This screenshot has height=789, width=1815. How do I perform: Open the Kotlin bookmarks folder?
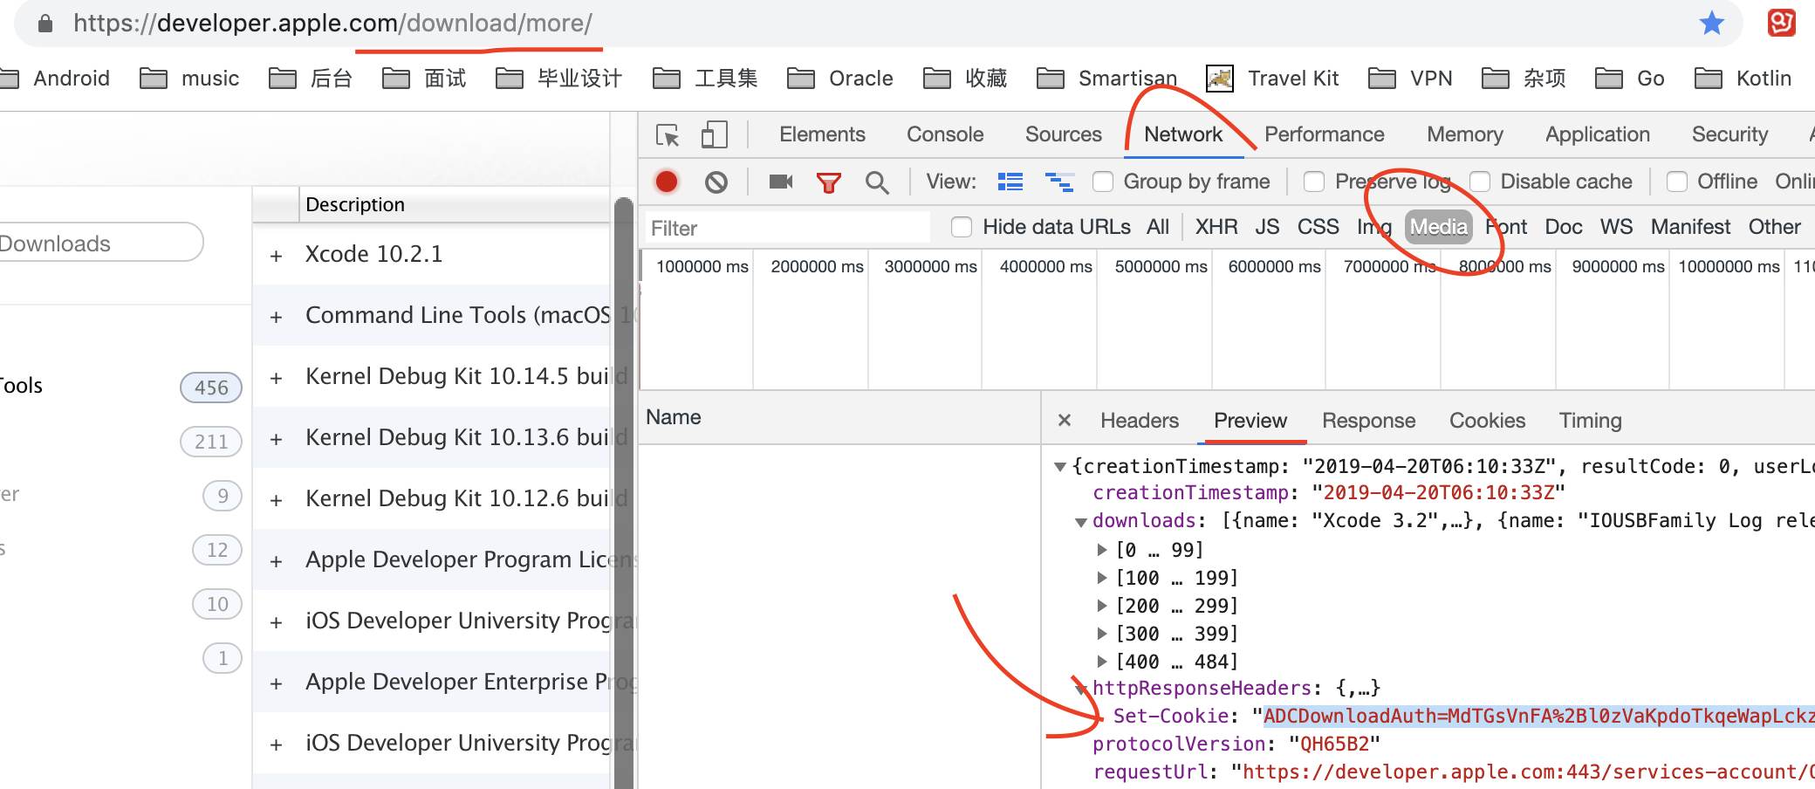pos(1743,79)
